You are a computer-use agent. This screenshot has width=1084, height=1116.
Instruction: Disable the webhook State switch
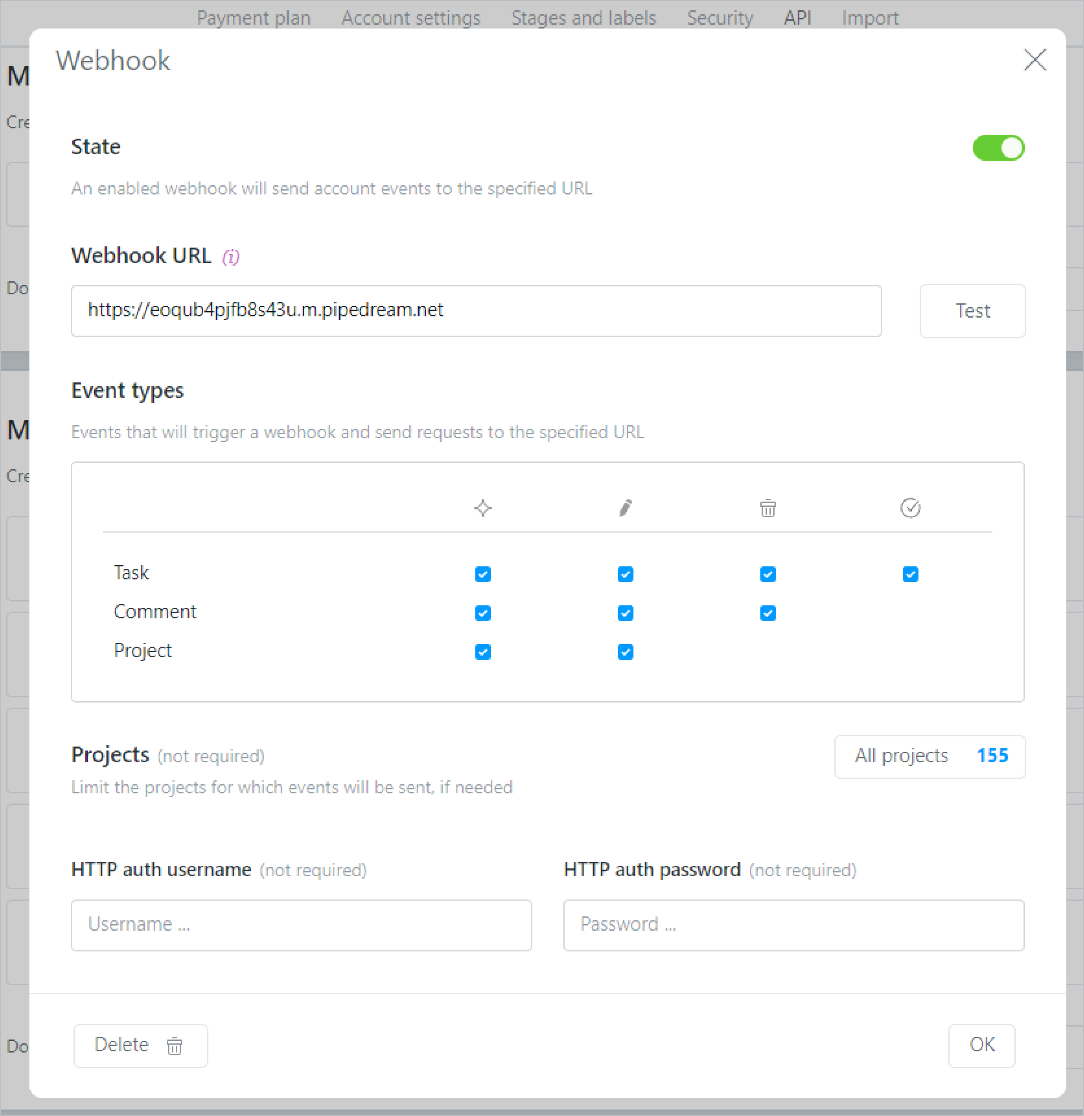click(x=998, y=147)
